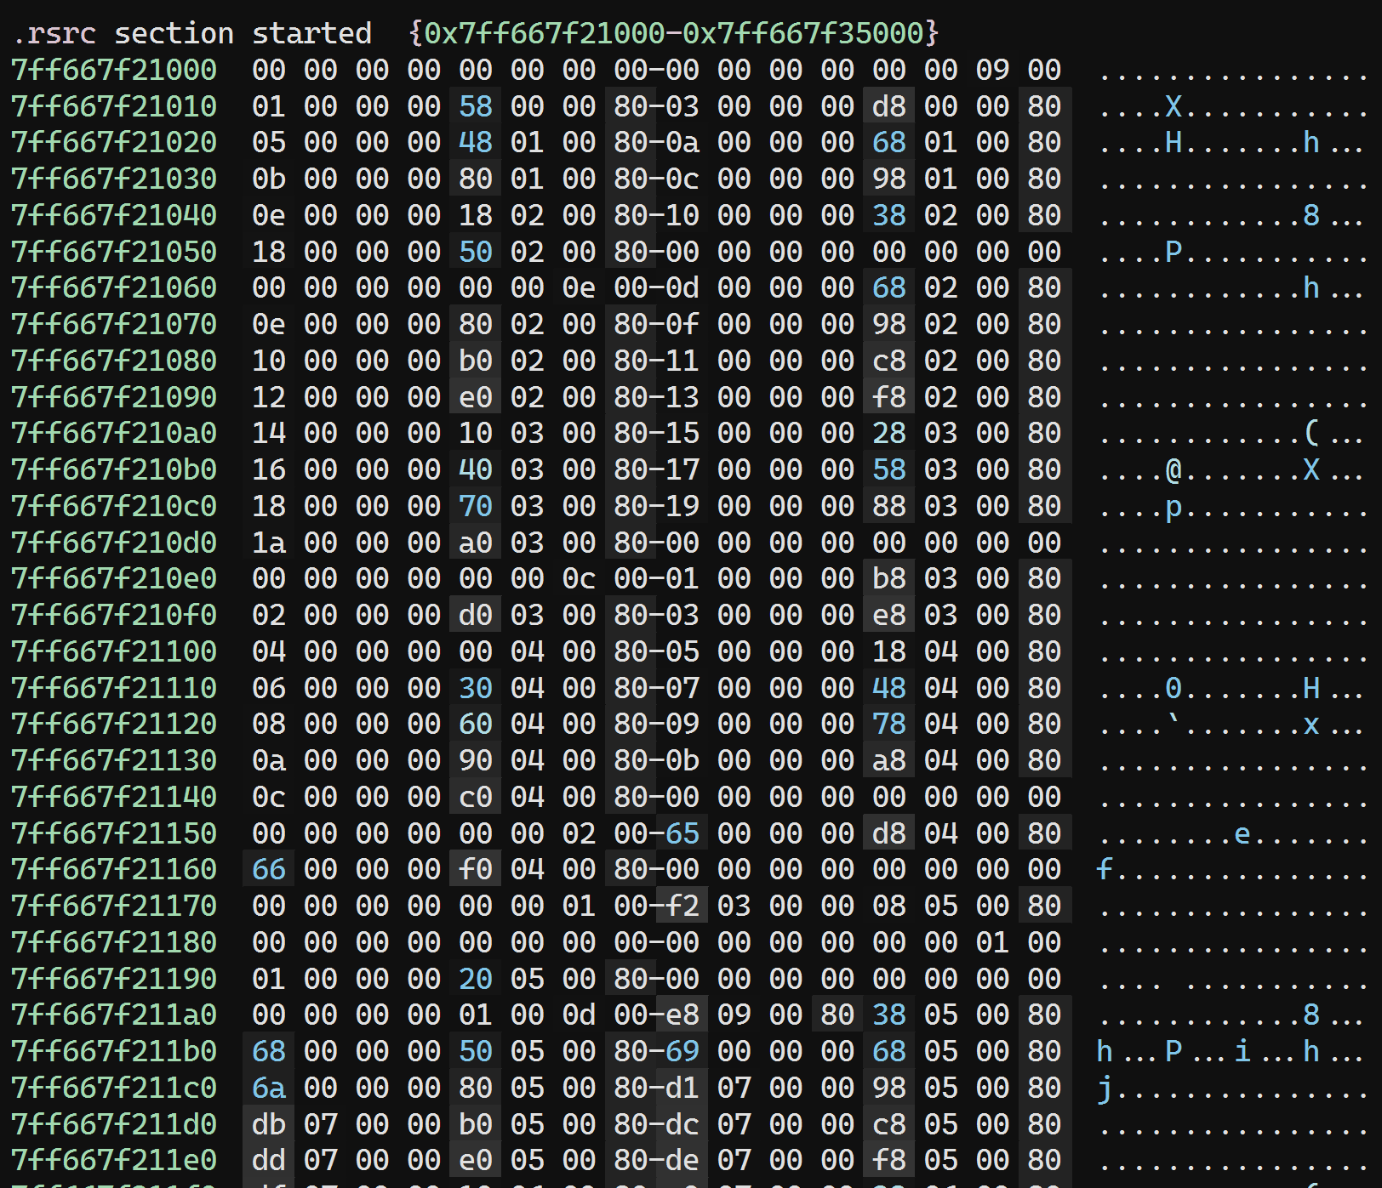Click address 7ff667f21060

pos(114,287)
